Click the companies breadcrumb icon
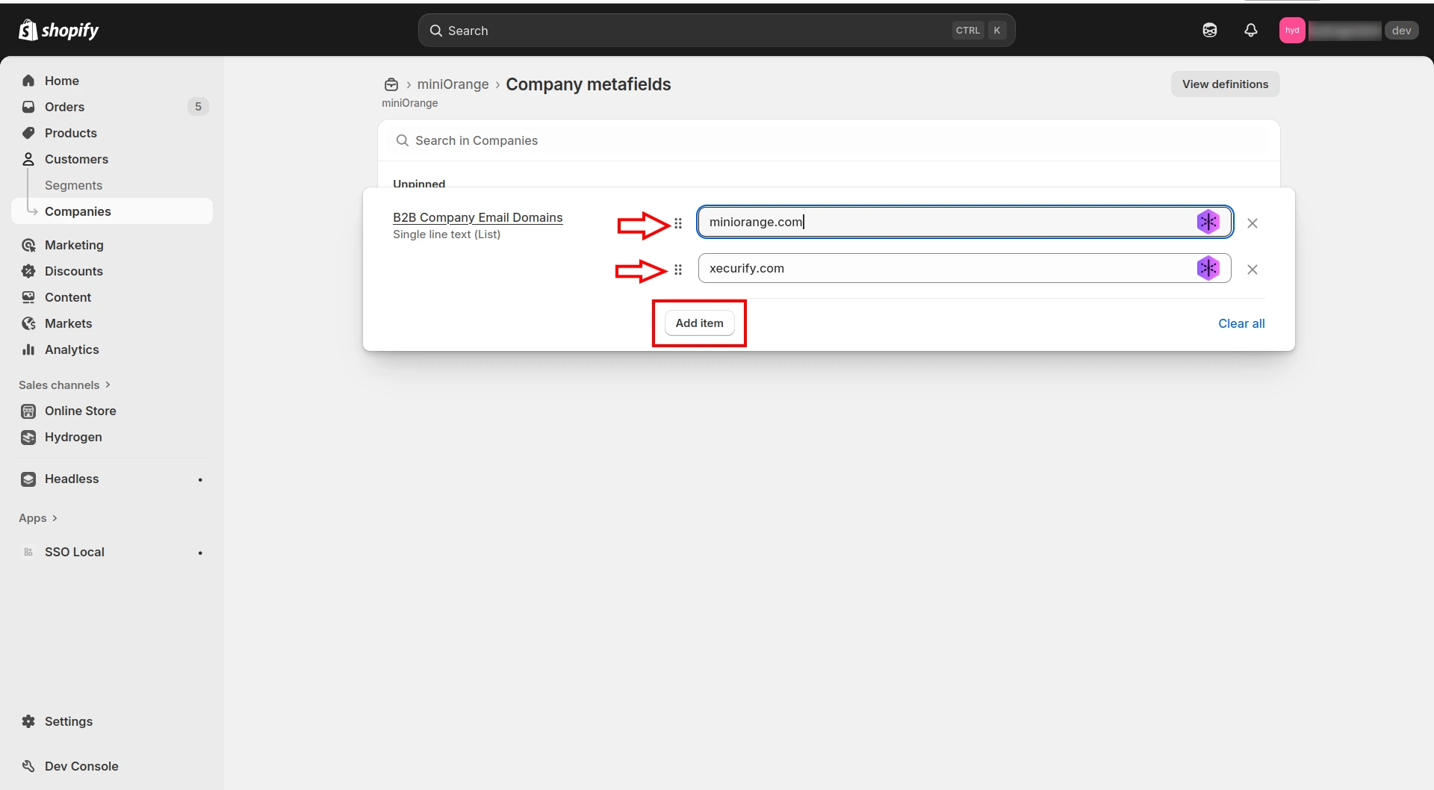This screenshot has height=790, width=1434. pos(391,84)
